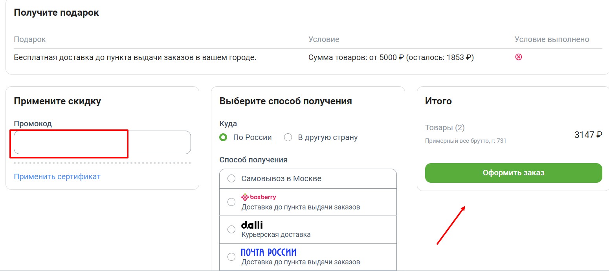Image resolution: width=609 pixels, height=271 pixels.
Task: Click the Способ получения label
Action: click(253, 160)
